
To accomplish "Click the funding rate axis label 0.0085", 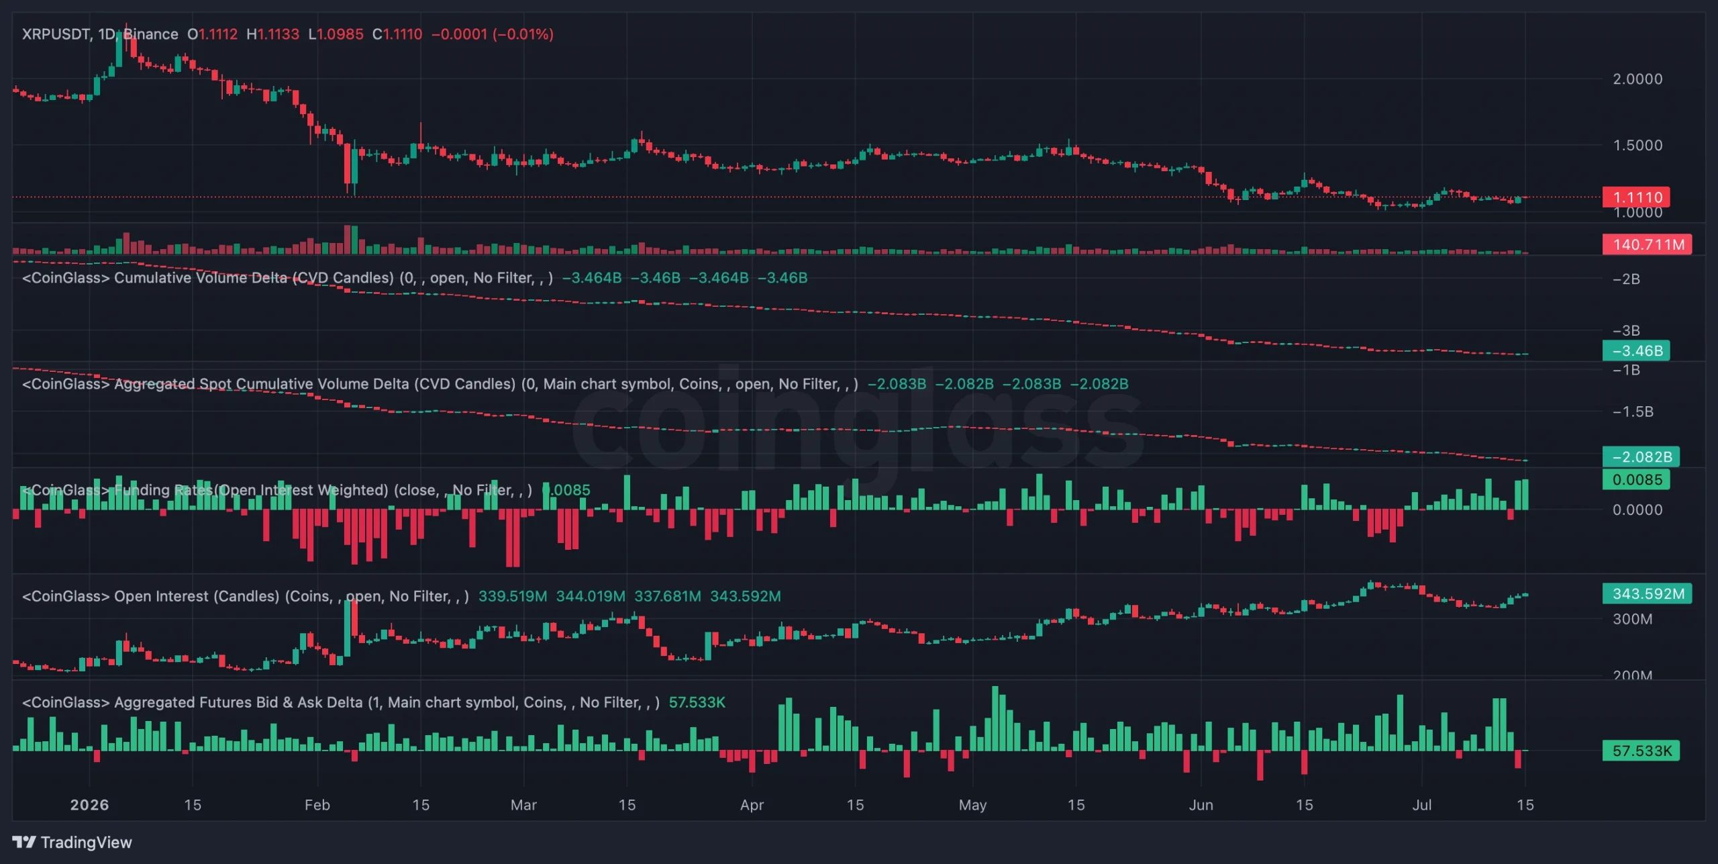I will tap(1636, 479).
